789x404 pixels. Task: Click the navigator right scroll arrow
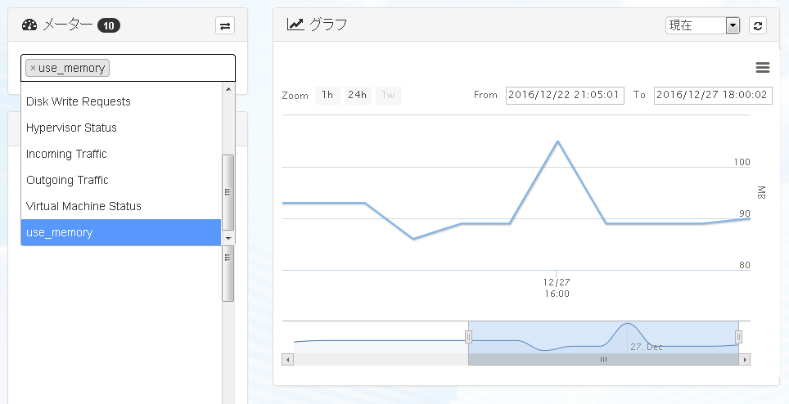745,359
